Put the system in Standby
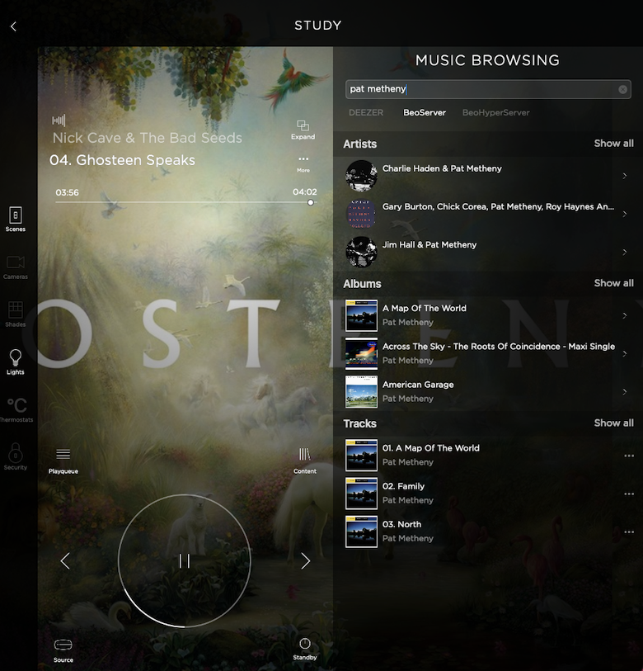The width and height of the screenshot is (643, 671). [x=304, y=648]
